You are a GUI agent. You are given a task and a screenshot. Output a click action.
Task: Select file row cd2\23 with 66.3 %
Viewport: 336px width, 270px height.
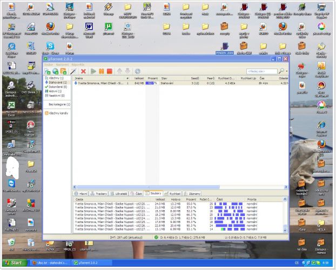[166, 215]
